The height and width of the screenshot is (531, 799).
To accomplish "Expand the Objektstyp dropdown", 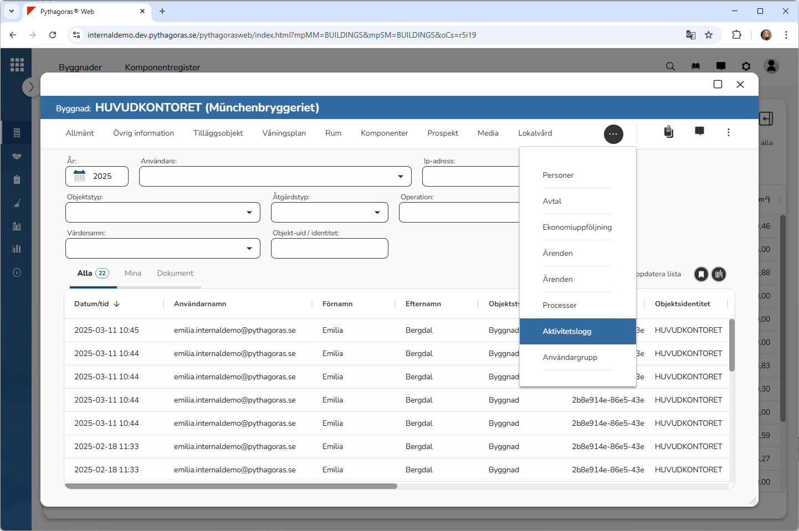I will [x=249, y=213].
